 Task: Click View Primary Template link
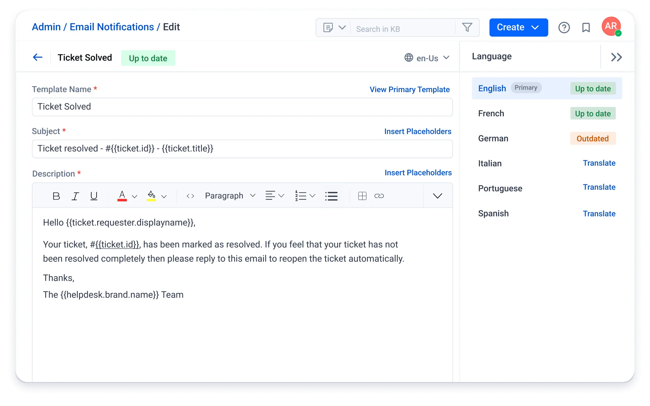[409, 90]
